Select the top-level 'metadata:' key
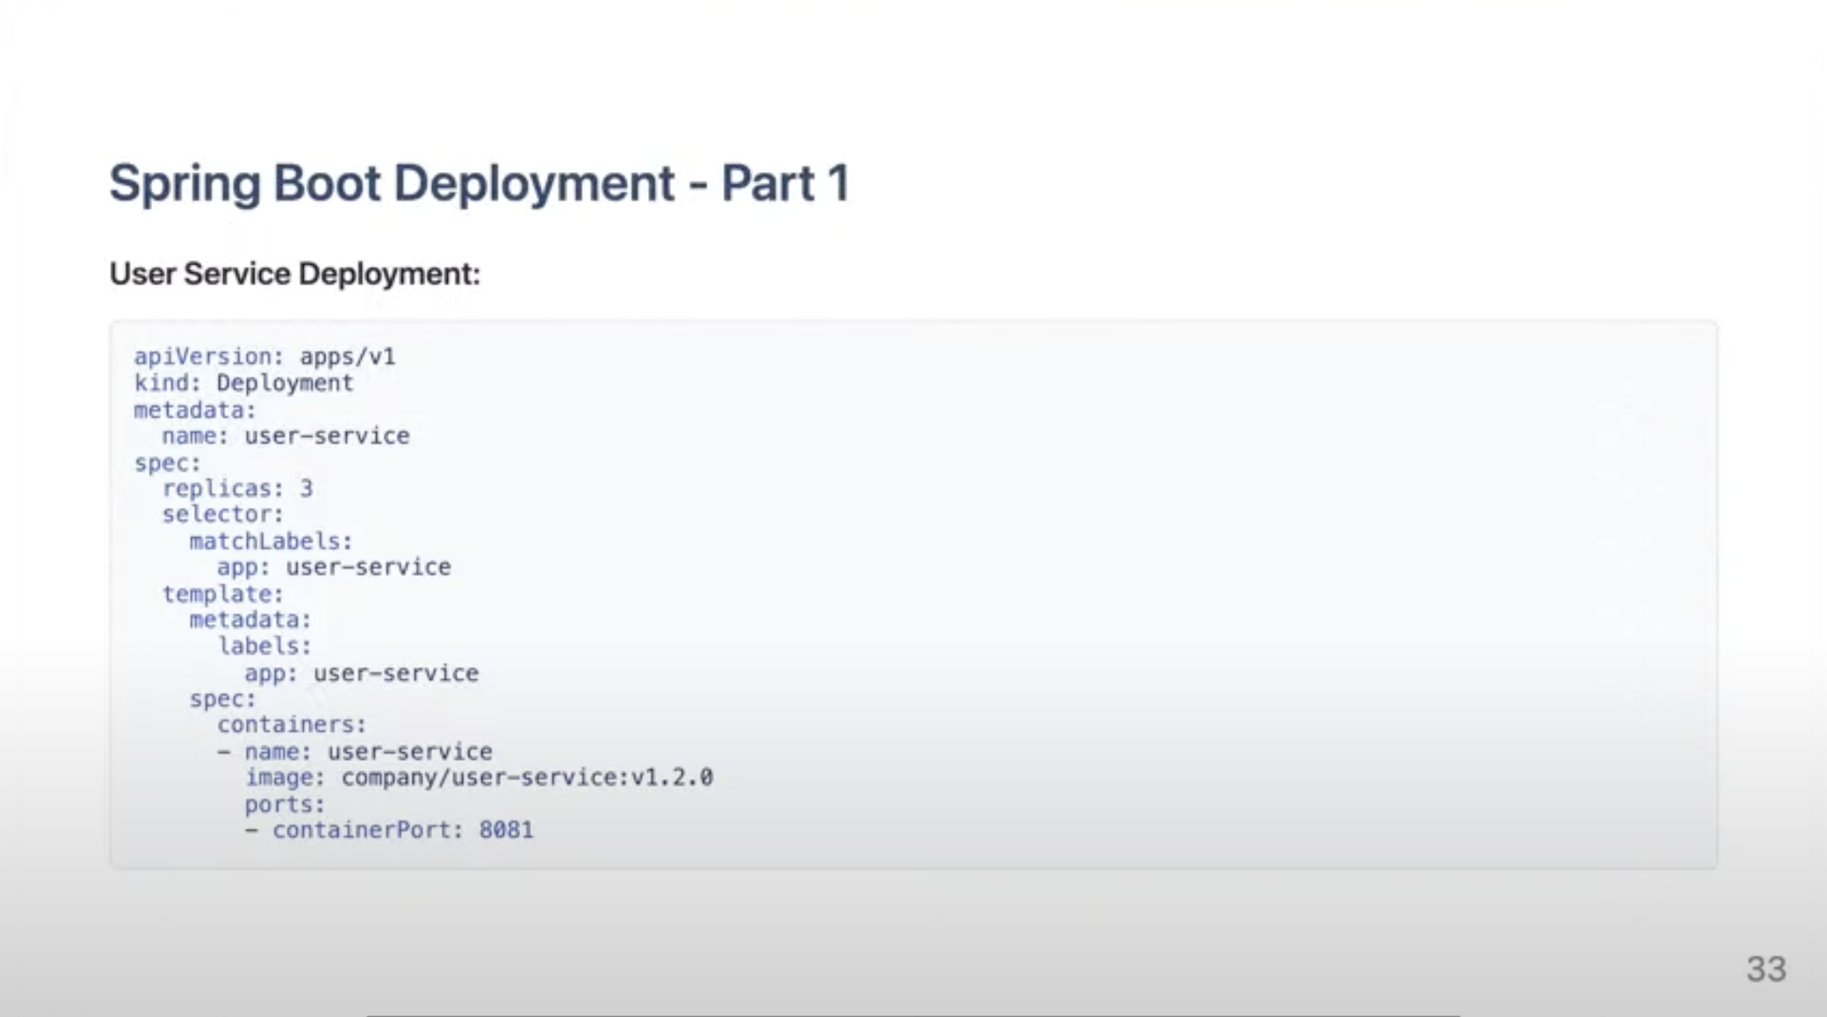Viewport: 1827px width, 1017px height. click(194, 410)
